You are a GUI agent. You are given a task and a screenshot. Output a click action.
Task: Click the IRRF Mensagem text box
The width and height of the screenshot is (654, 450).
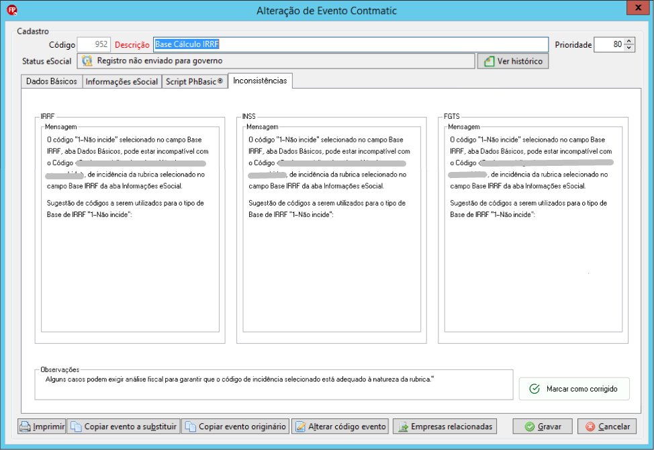coord(130,230)
